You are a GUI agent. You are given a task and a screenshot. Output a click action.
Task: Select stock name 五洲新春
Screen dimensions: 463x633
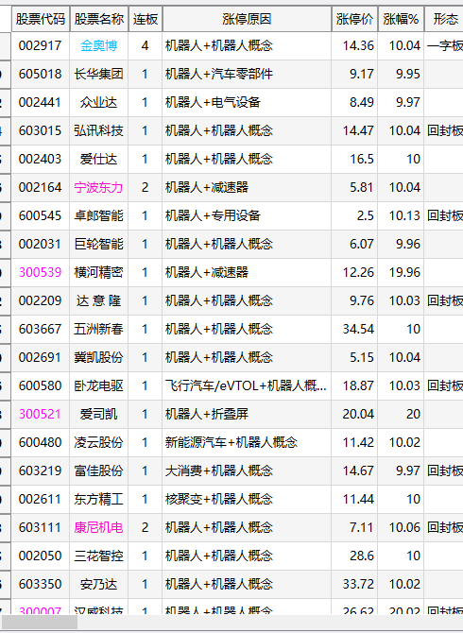(99, 329)
